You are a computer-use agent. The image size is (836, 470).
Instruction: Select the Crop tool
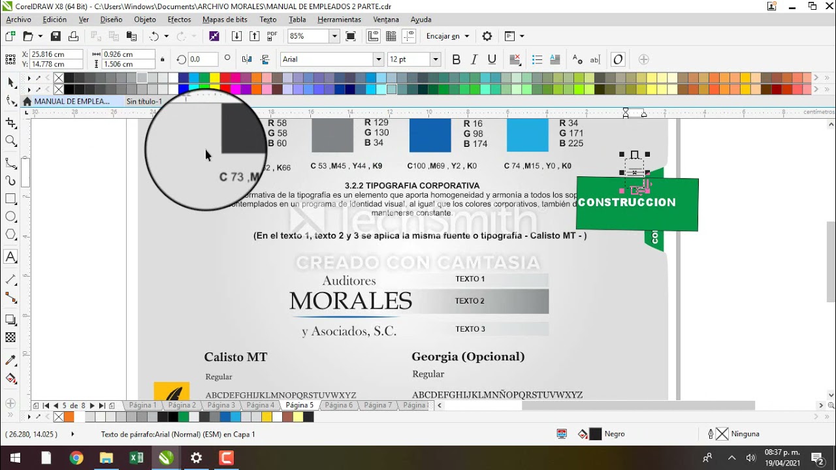(10, 123)
